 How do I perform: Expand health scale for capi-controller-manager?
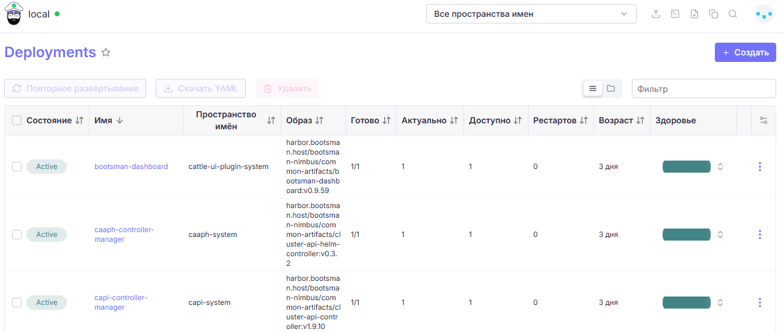click(x=720, y=303)
